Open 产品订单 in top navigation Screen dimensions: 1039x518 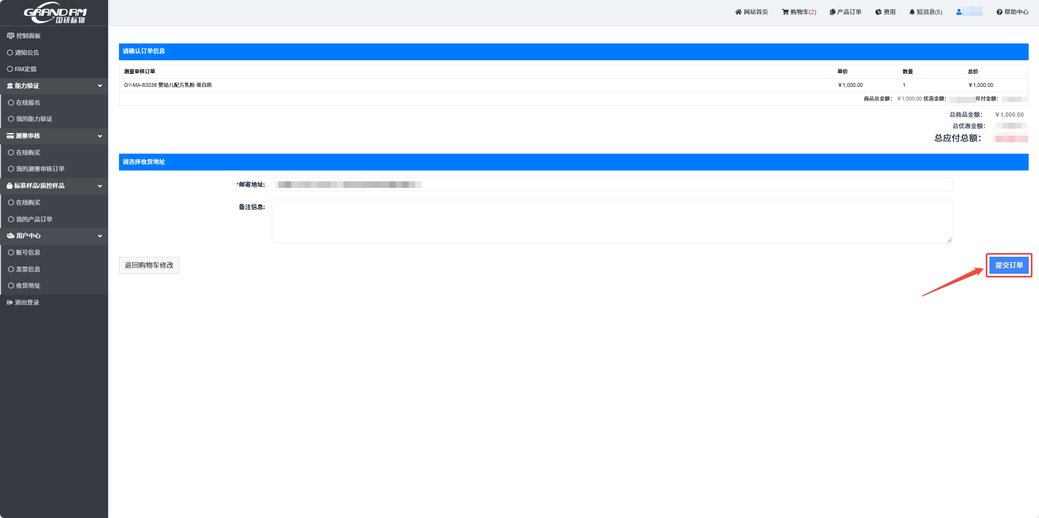click(x=846, y=12)
